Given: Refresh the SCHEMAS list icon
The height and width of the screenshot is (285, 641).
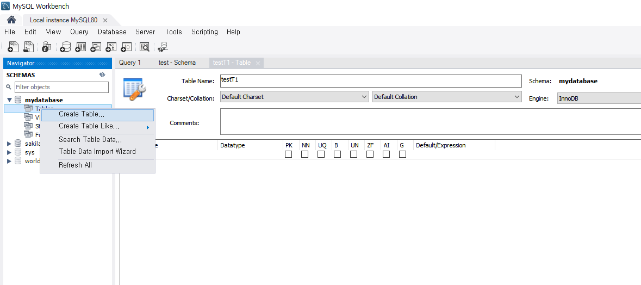Looking at the screenshot, I should pos(102,75).
